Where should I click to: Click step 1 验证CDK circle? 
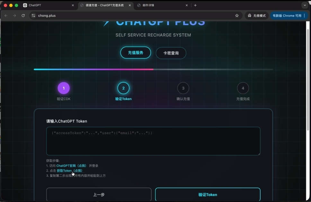[64, 88]
